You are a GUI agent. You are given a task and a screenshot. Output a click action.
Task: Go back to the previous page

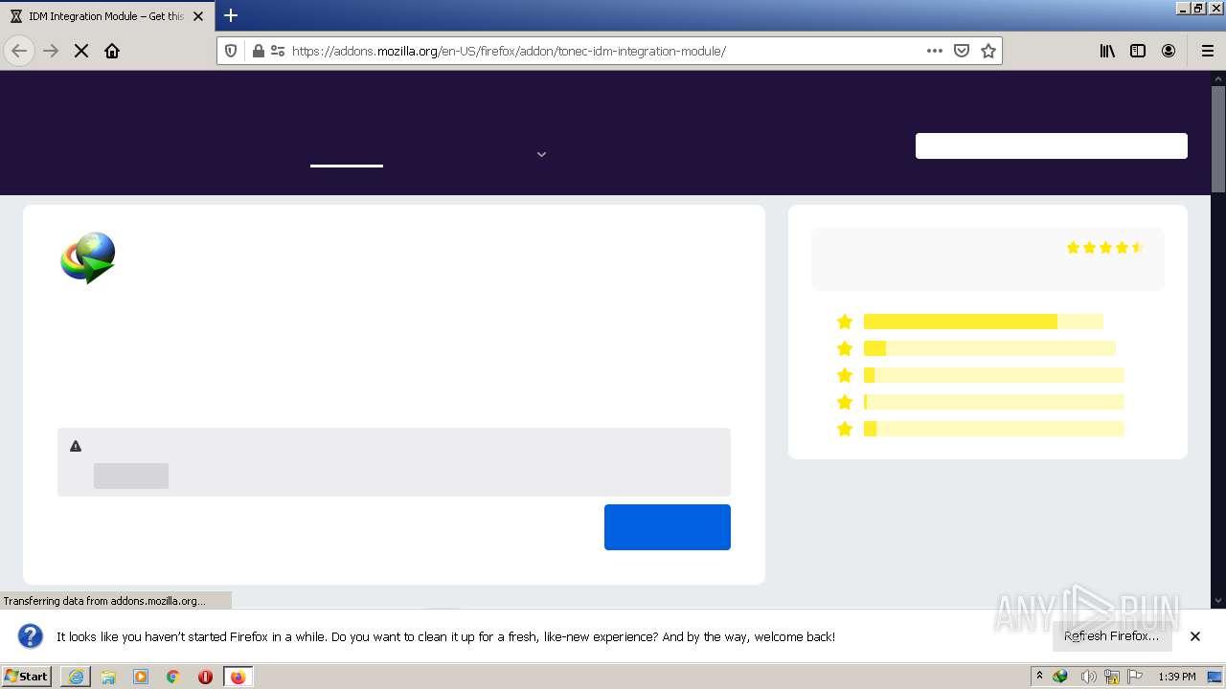(19, 51)
